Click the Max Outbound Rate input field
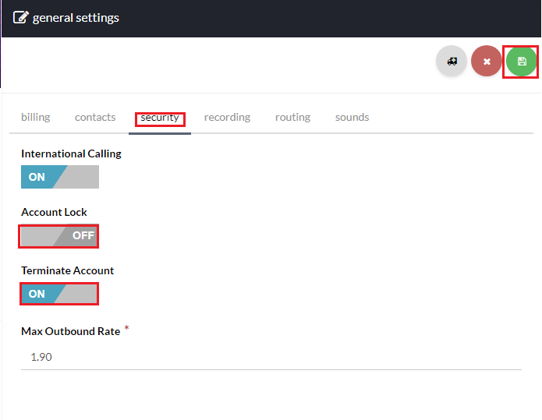The height and width of the screenshot is (420, 542). pos(271,357)
